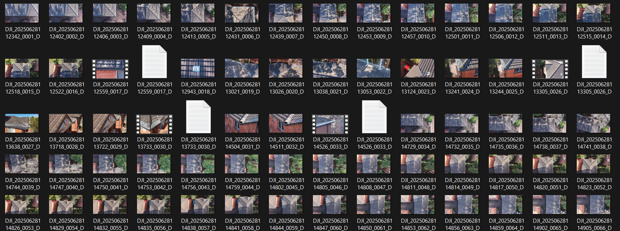Select the skylight photo thumbnail 12943_0018_D

pyautogui.click(x=198, y=68)
